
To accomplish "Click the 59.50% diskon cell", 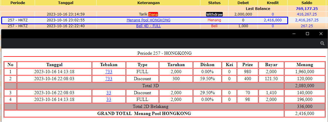I will pyautogui.click(x=207, y=79).
